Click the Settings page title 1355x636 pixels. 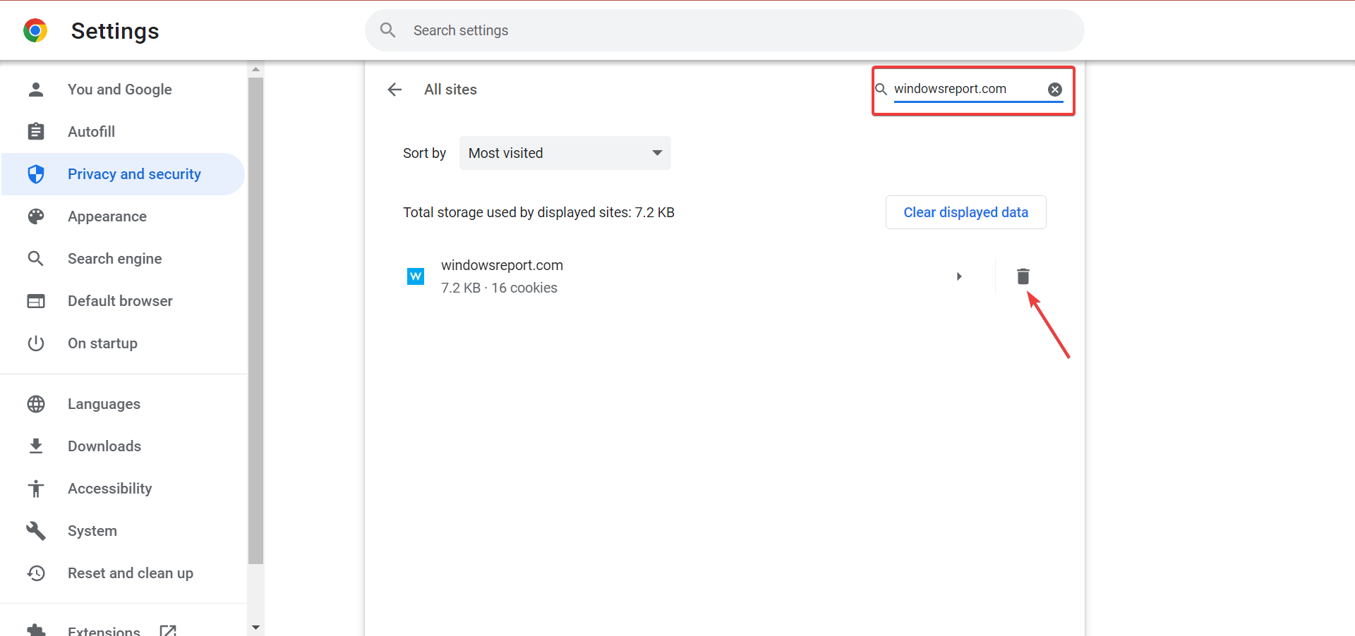coord(115,31)
